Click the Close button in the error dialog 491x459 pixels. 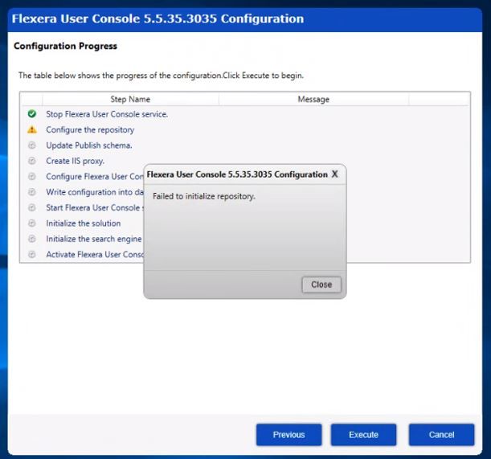[321, 285]
